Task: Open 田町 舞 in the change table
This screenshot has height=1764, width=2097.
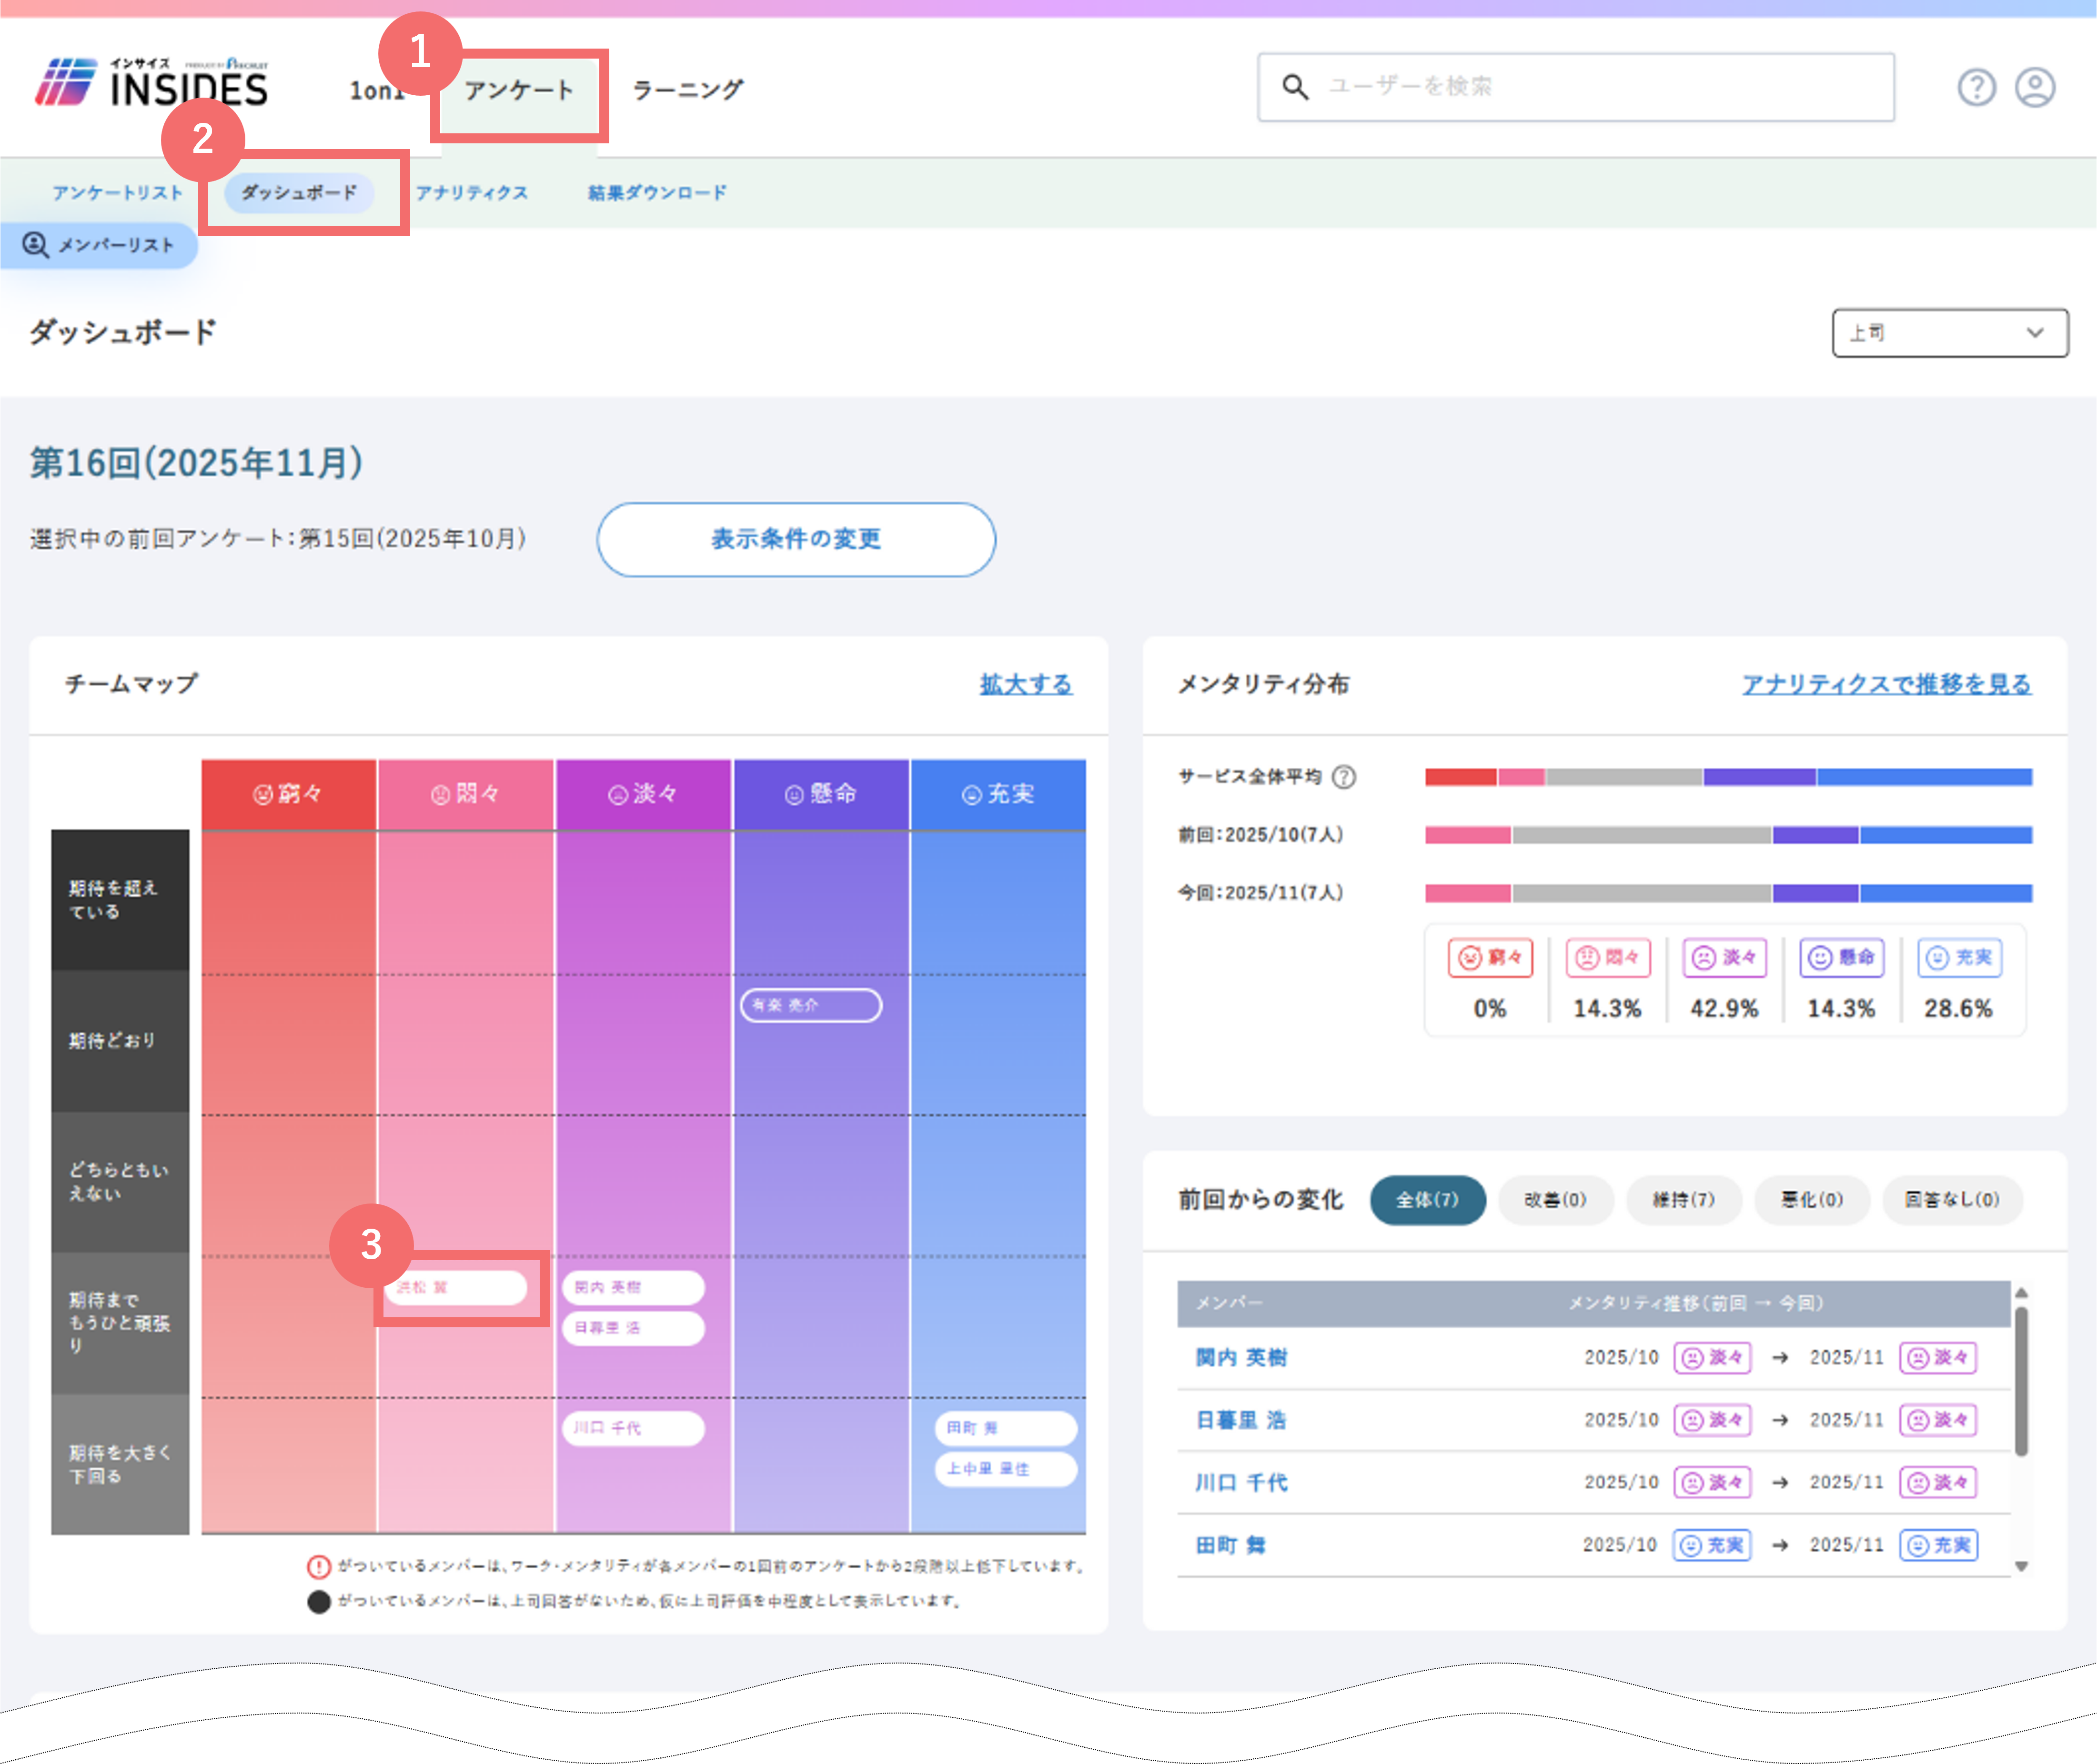Action: (1230, 1545)
